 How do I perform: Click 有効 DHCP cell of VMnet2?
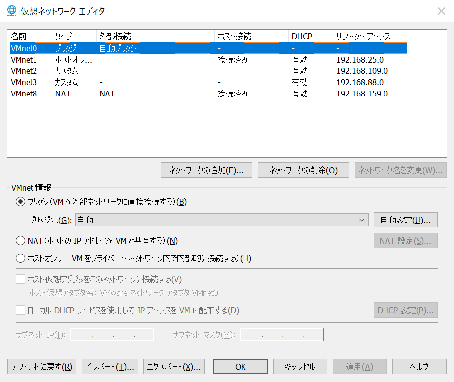[299, 71]
